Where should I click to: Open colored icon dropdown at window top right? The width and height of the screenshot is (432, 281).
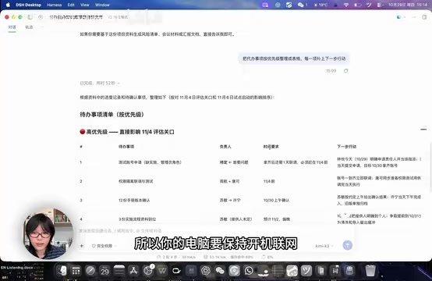coord(401,17)
